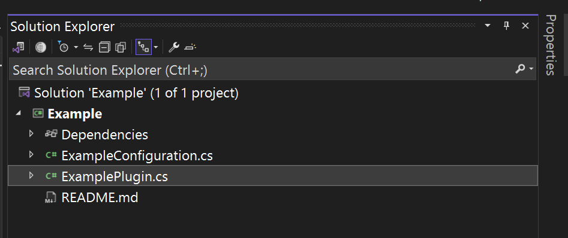
Task: Click the Search Solution Explorer field
Action: (x=261, y=70)
